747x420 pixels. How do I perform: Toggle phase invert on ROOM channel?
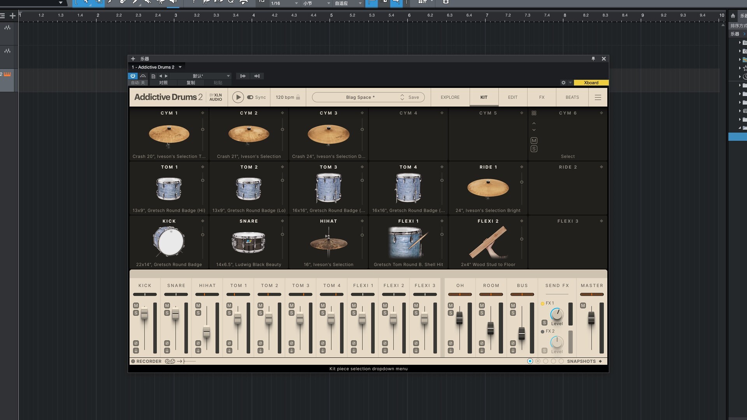[482, 343]
